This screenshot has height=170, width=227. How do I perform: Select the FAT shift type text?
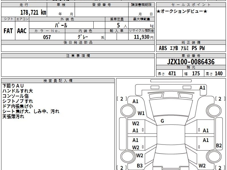[8, 31]
